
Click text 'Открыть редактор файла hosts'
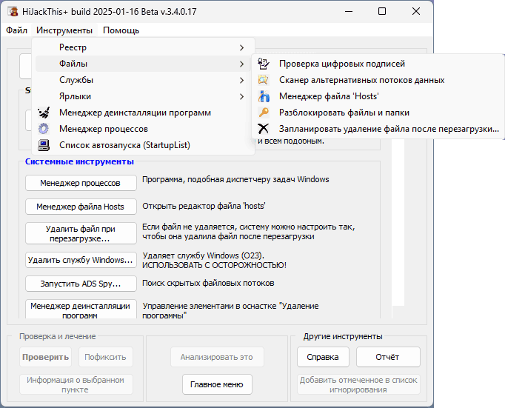tap(204, 206)
